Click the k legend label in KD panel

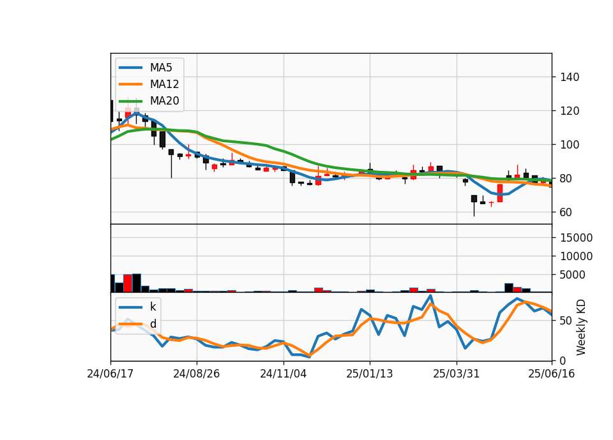coord(153,307)
